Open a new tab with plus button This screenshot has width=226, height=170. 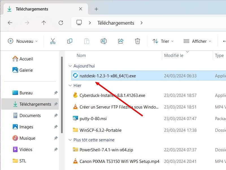pos(96,9)
